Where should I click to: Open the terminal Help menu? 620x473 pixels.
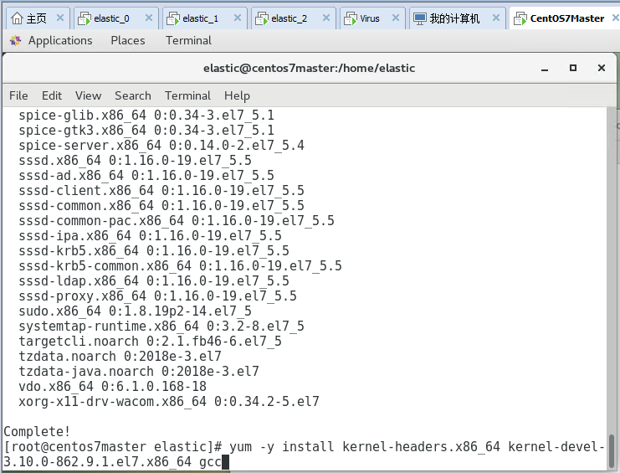[x=237, y=95]
